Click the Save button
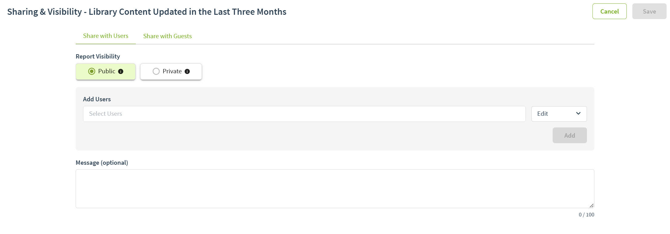670x234 pixels. [649, 11]
